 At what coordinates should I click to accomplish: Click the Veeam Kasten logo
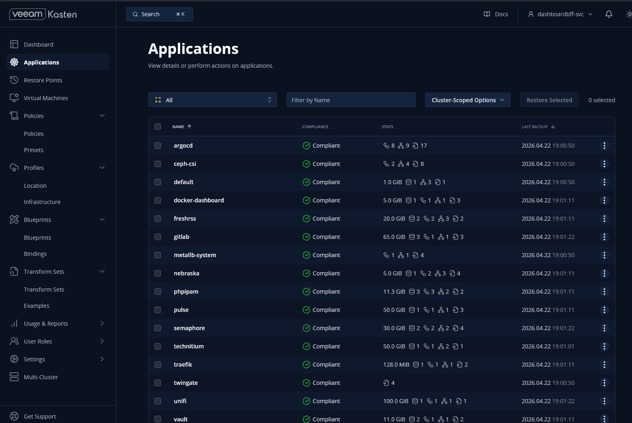point(43,14)
